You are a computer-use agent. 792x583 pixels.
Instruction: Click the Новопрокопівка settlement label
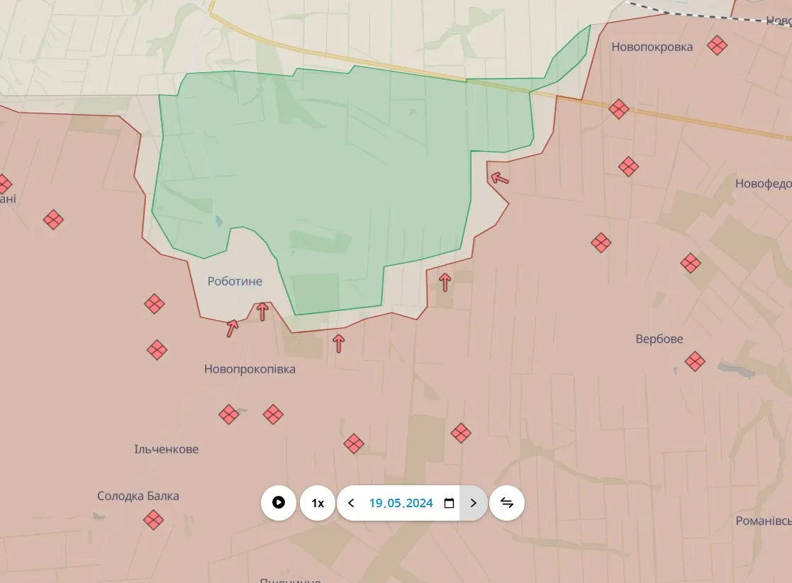click(x=250, y=369)
